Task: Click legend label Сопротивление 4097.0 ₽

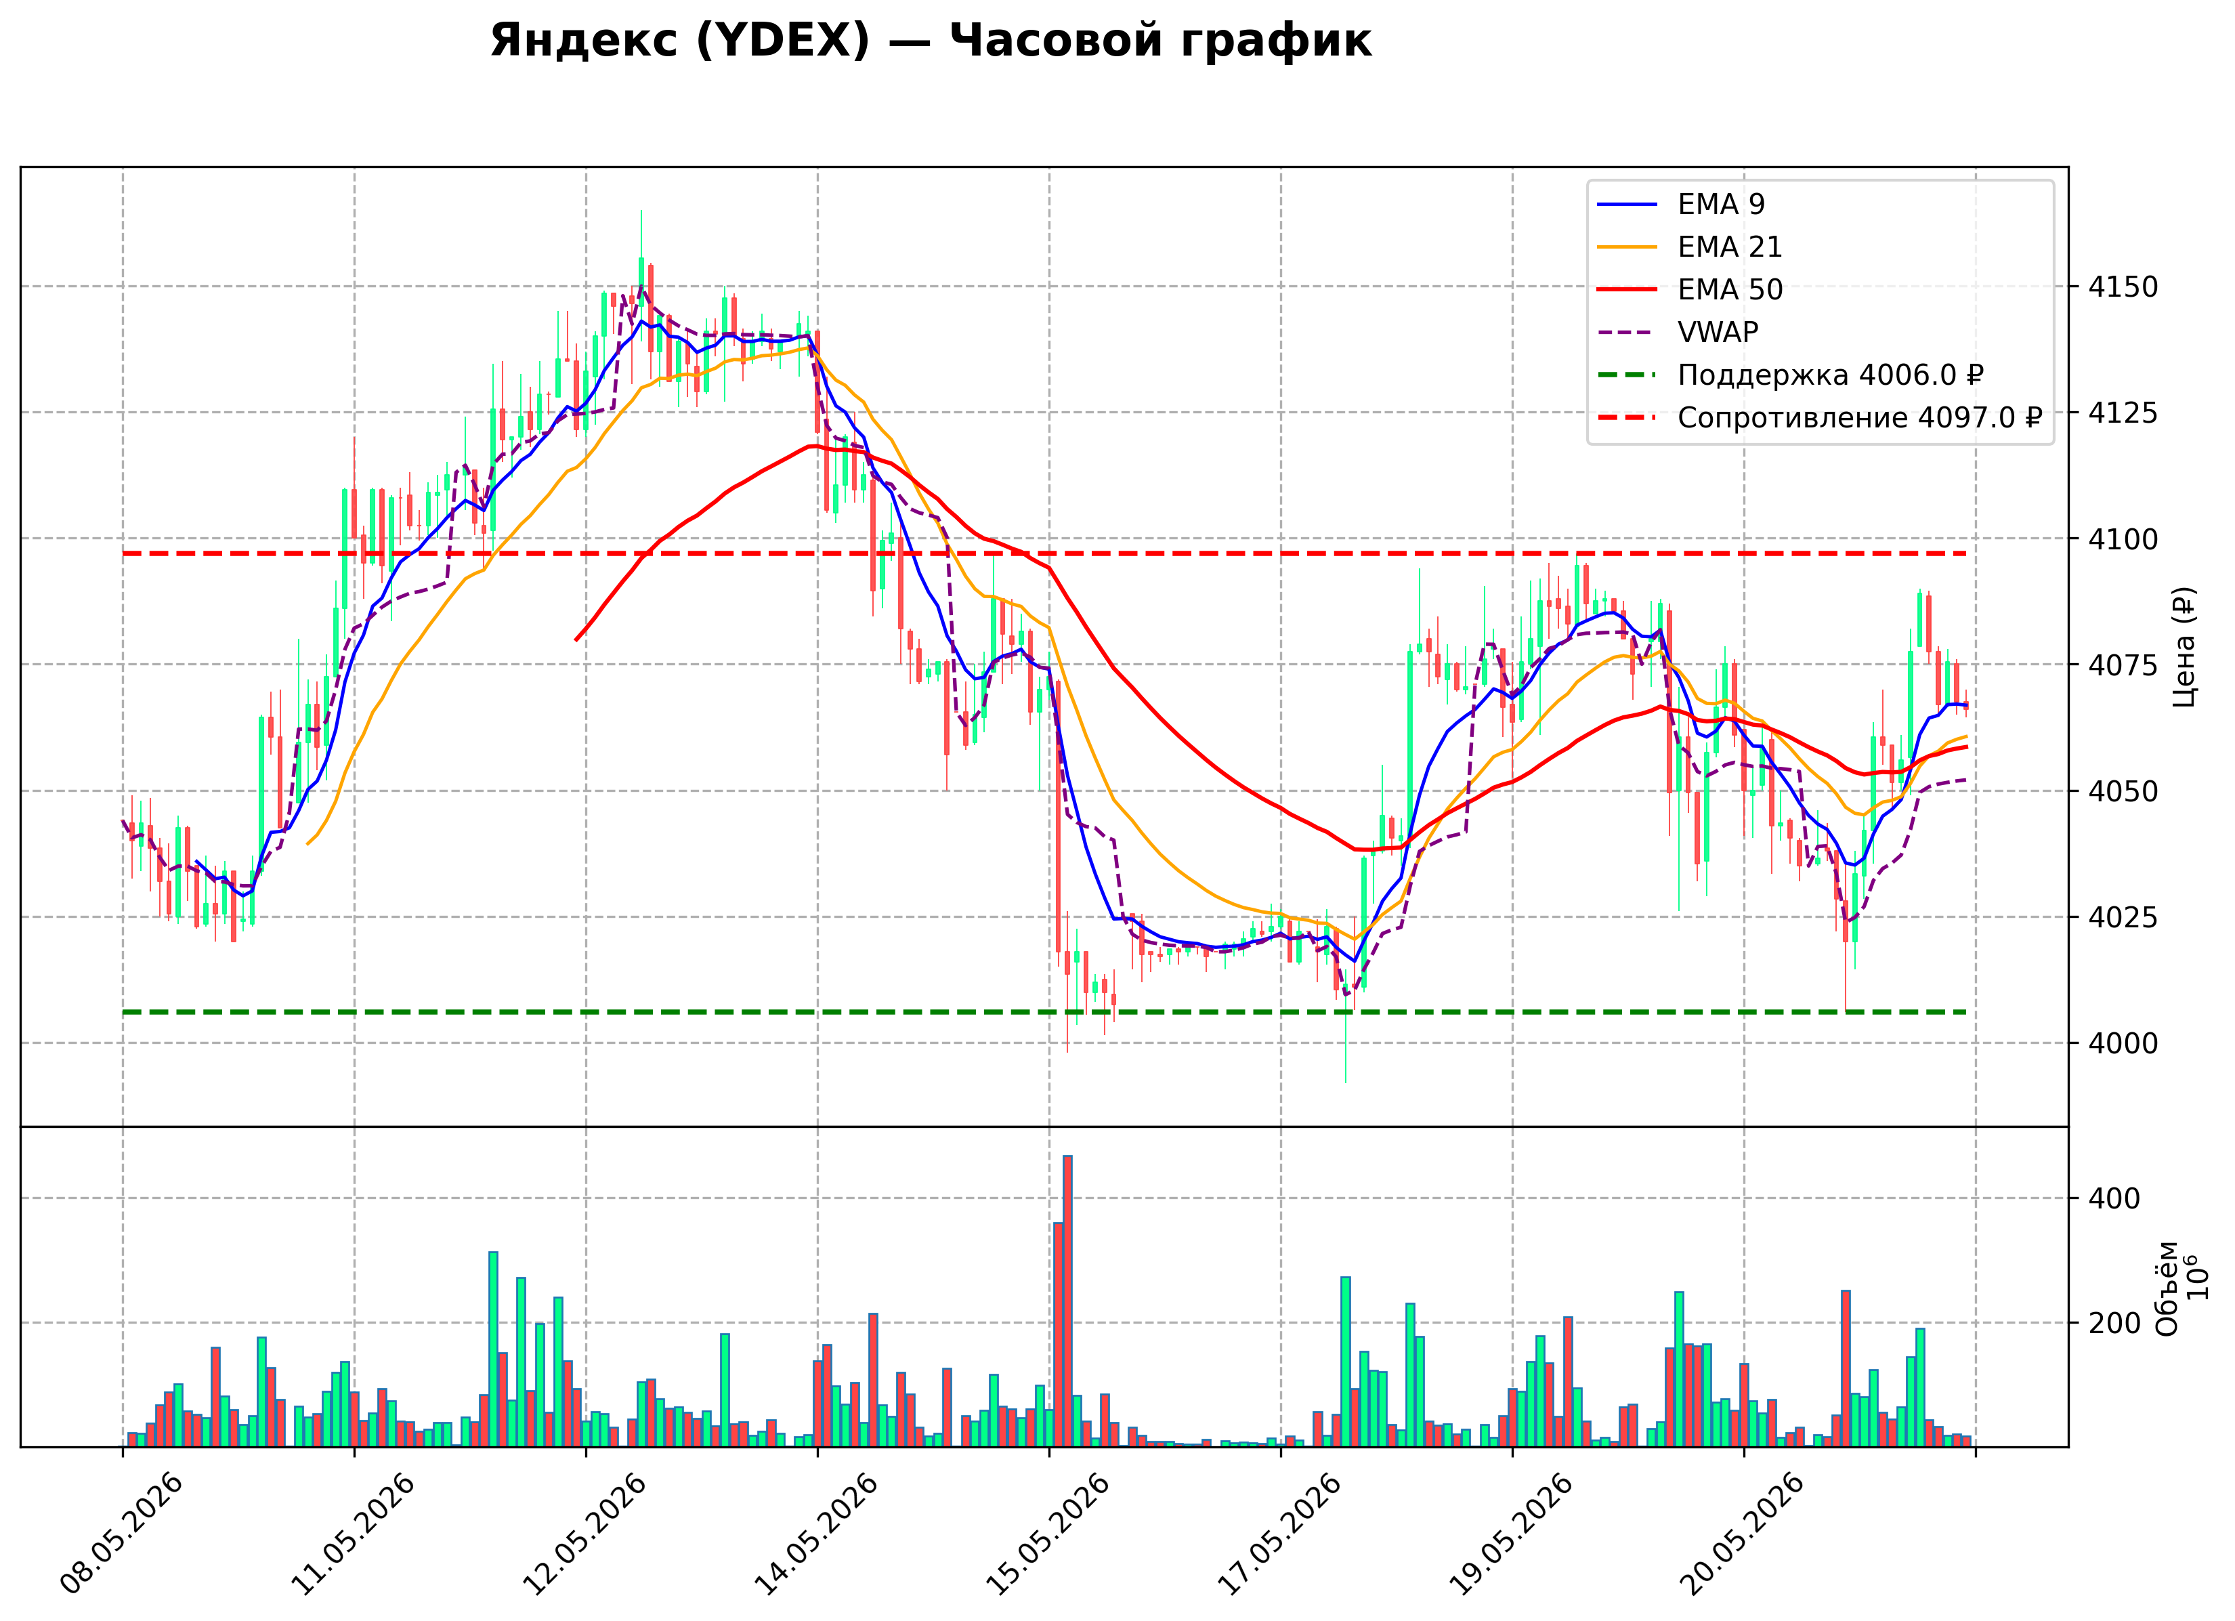Action: tap(1858, 418)
